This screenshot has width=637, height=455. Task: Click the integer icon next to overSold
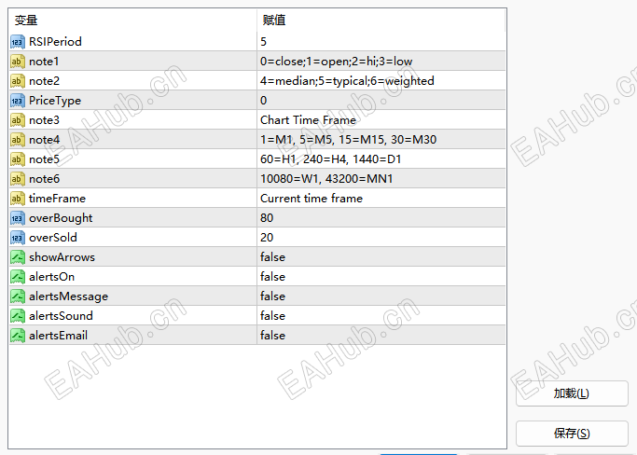[x=18, y=238]
